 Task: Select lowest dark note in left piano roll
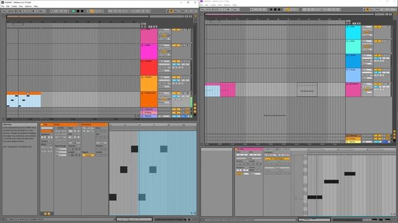[113, 197]
